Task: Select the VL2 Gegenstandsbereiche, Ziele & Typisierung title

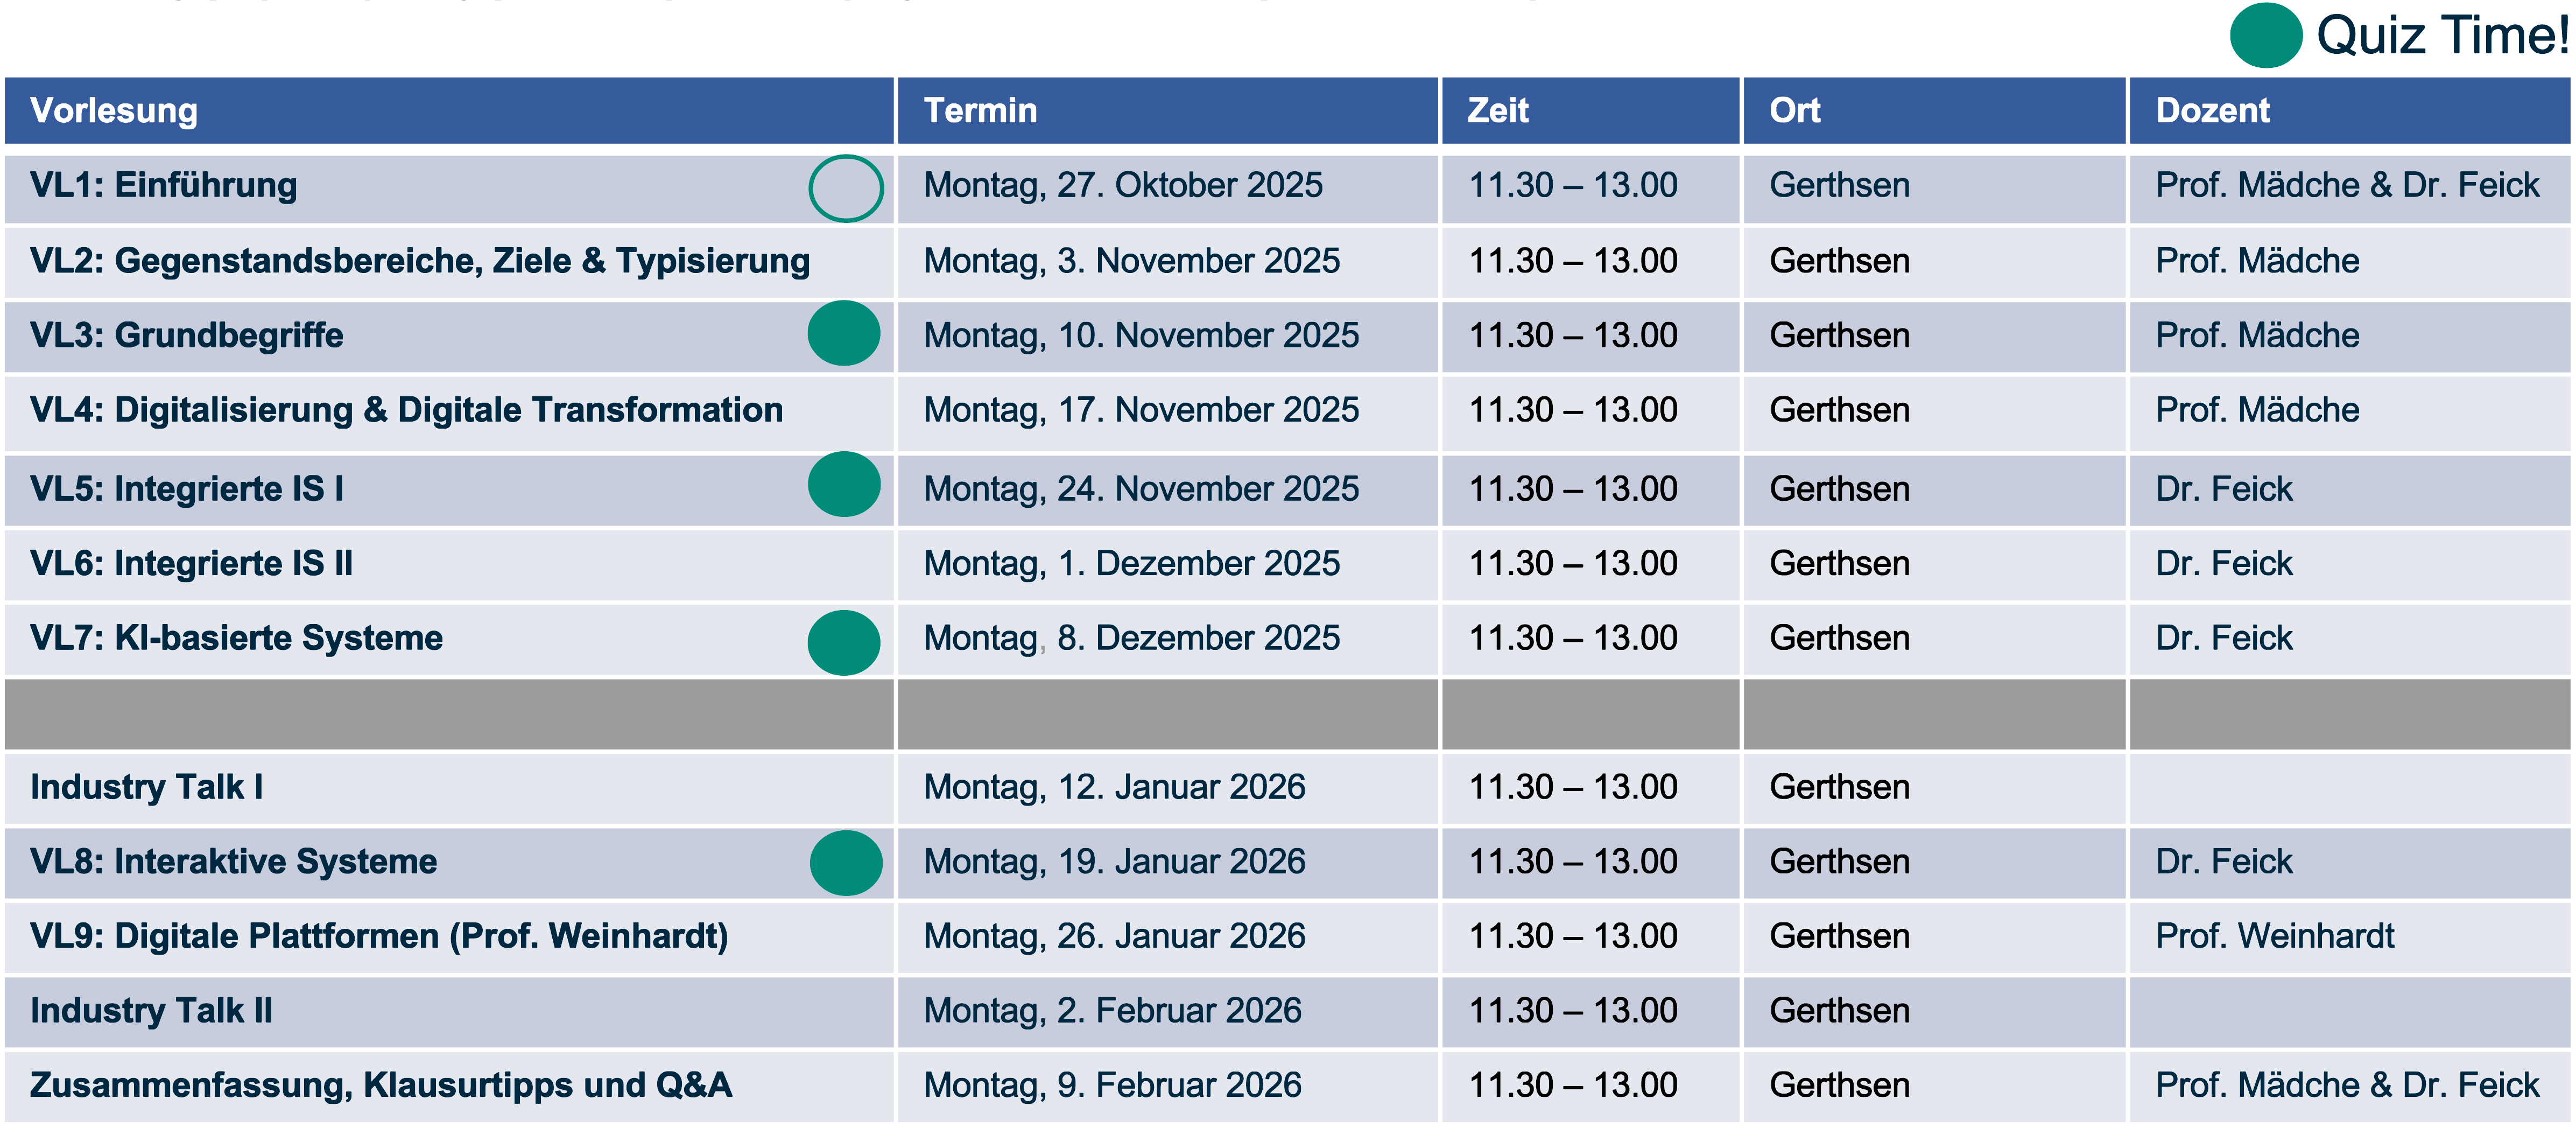Action: coord(420,261)
